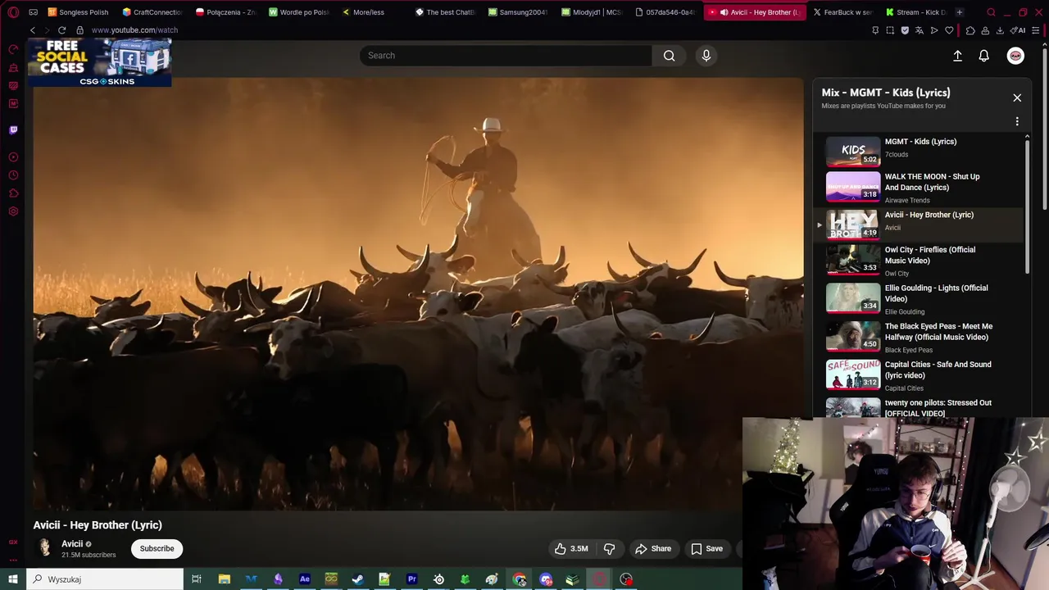
Task: Click the Free Social Cases CSGO ad
Action: pyautogui.click(x=100, y=61)
